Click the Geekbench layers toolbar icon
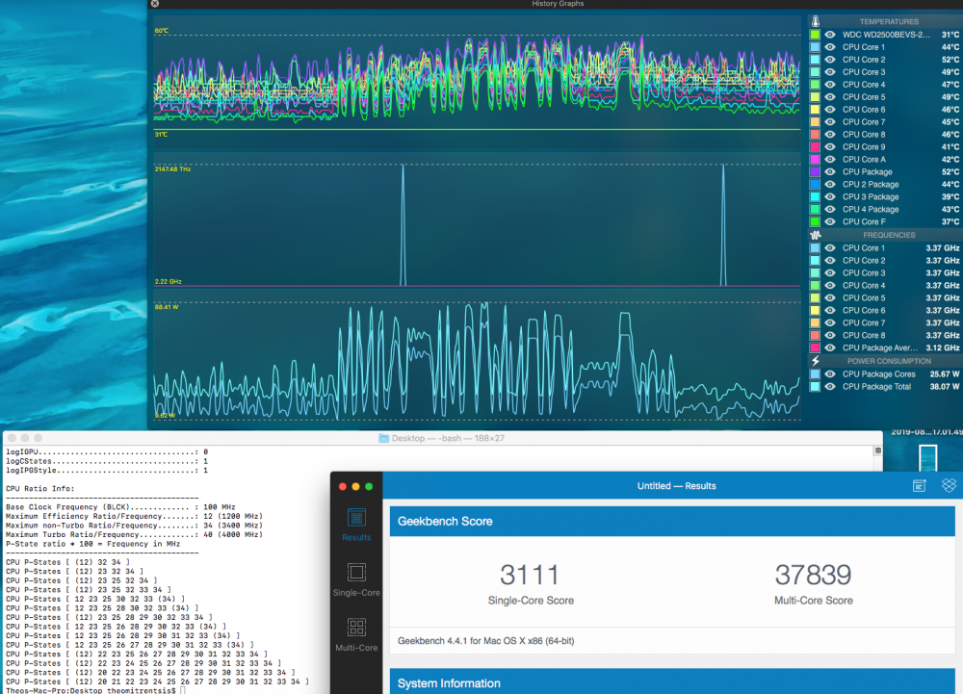Viewport: 963px width, 694px height. [949, 485]
